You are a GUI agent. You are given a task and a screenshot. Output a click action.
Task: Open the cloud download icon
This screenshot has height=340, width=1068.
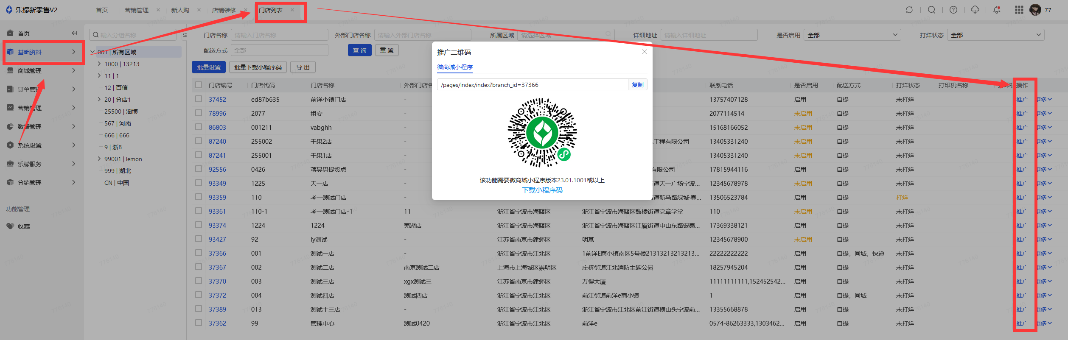975,10
